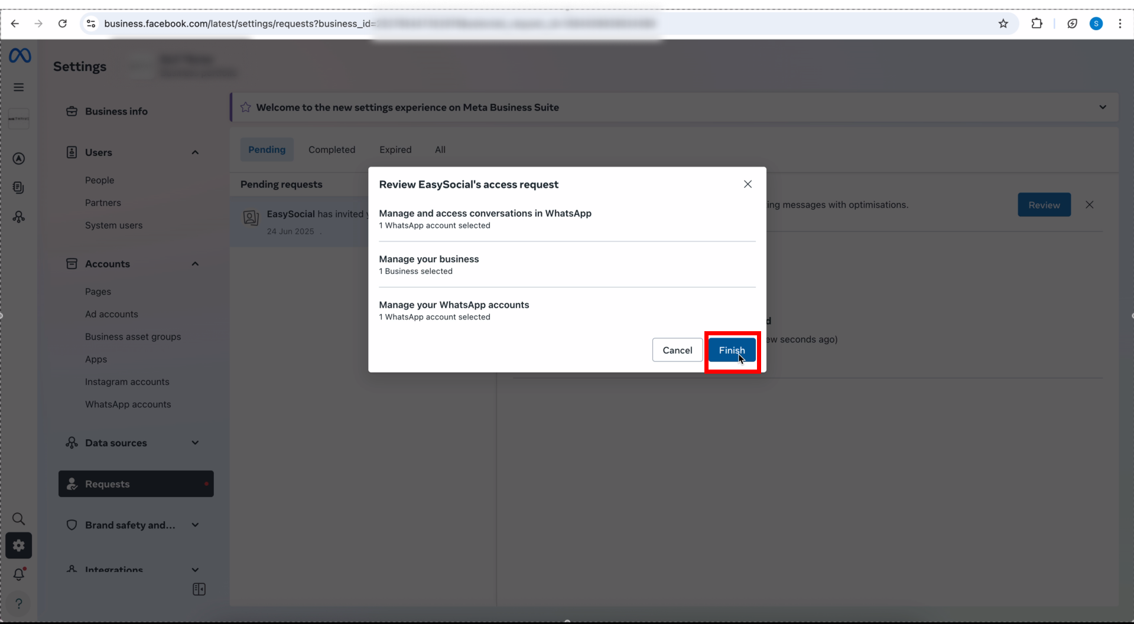The image size is (1134, 624).
Task: Open Ad accounts
Action: 112,314
